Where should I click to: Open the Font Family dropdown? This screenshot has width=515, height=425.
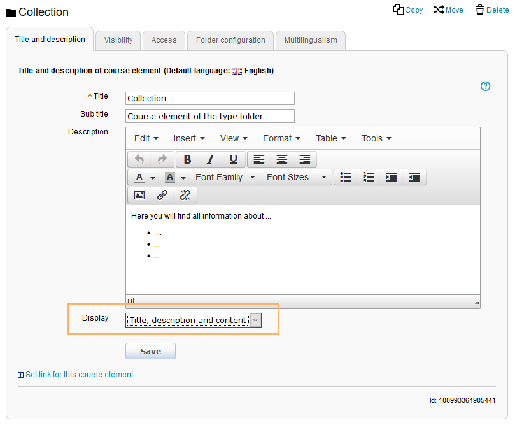pyautogui.click(x=225, y=177)
